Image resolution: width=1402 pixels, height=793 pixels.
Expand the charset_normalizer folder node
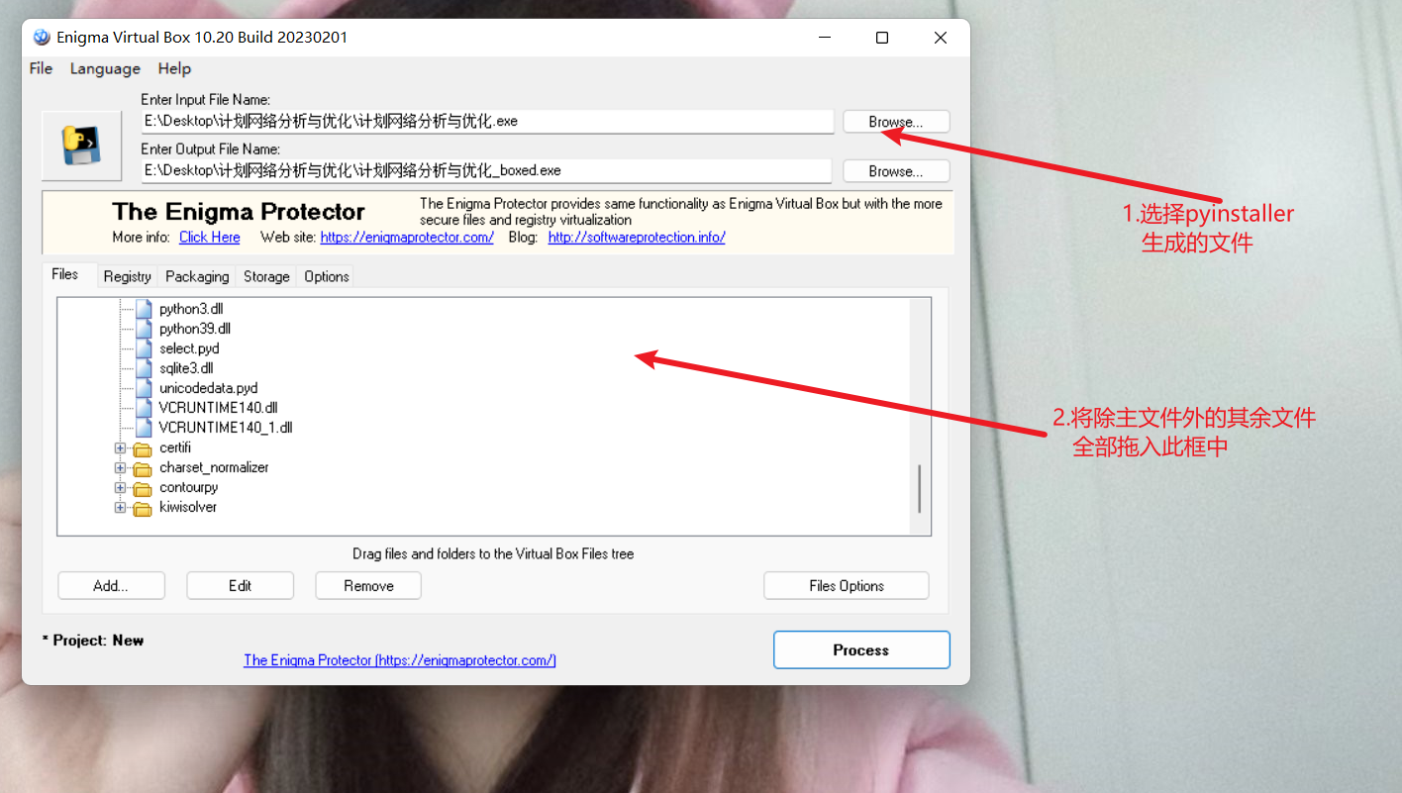point(120,467)
